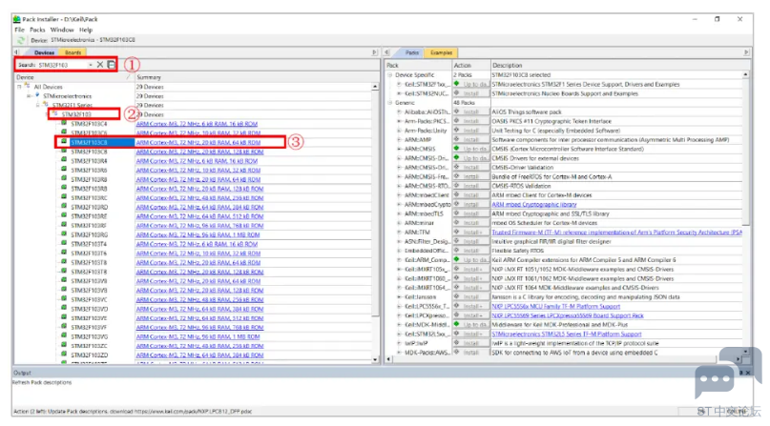
Task: Click in the Search input field
Action: click(62, 65)
